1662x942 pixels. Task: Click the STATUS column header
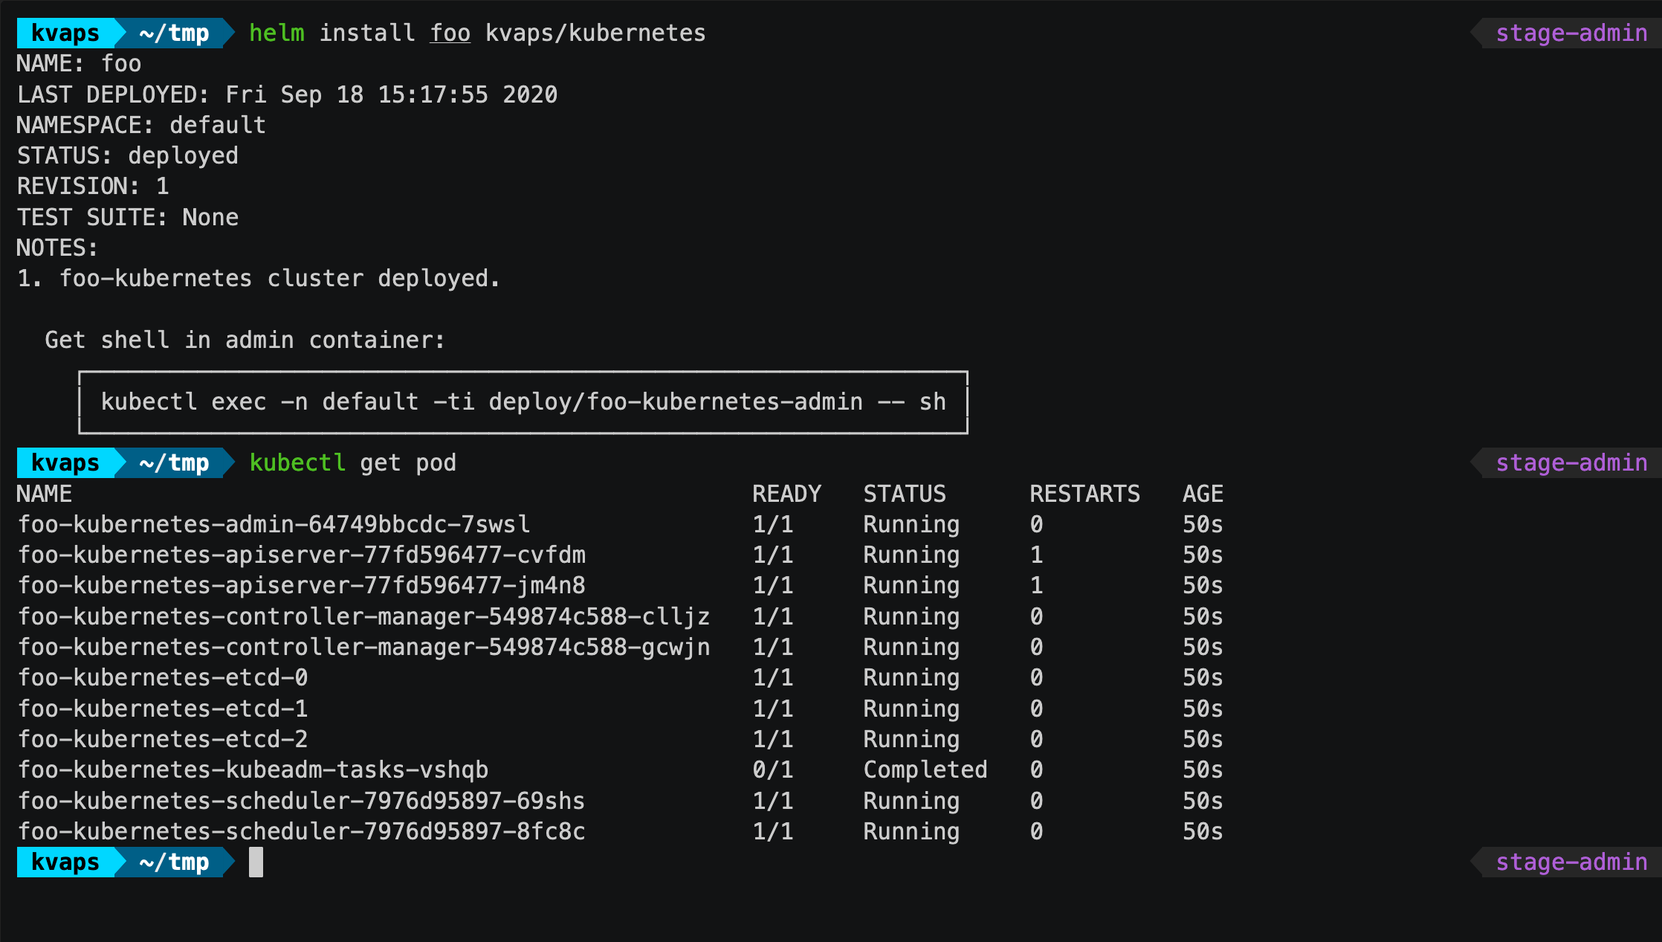click(x=905, y=494)
